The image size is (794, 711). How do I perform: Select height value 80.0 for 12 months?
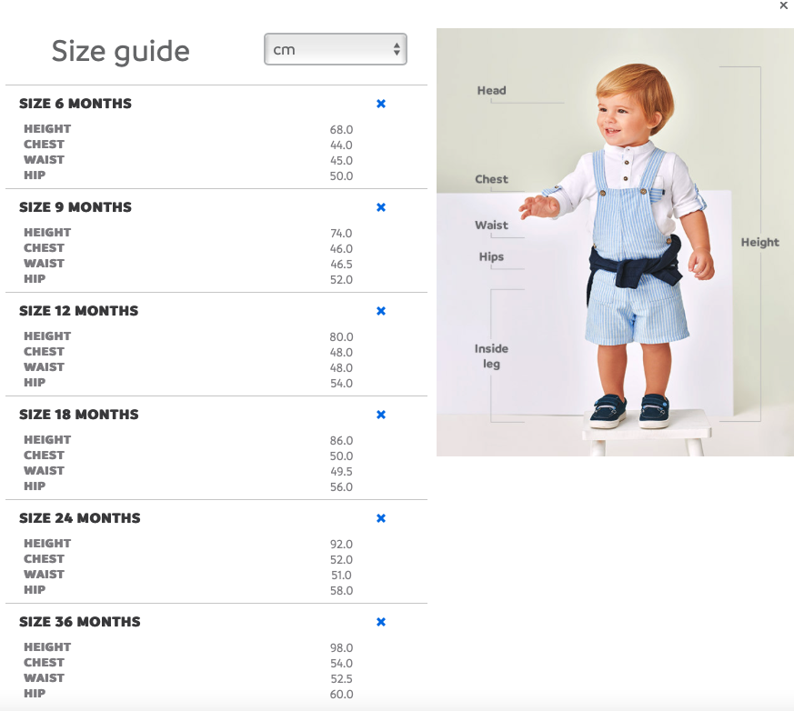click(341, 337)
